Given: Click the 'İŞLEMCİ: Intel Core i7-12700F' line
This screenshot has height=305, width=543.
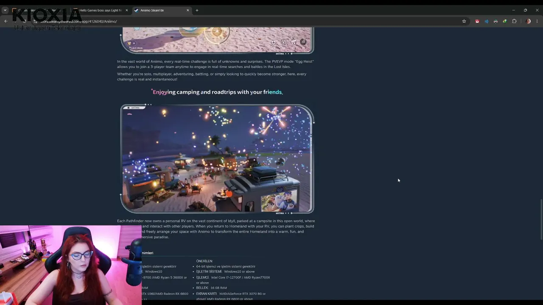Looking at the screenshot, I should point(233,280).
